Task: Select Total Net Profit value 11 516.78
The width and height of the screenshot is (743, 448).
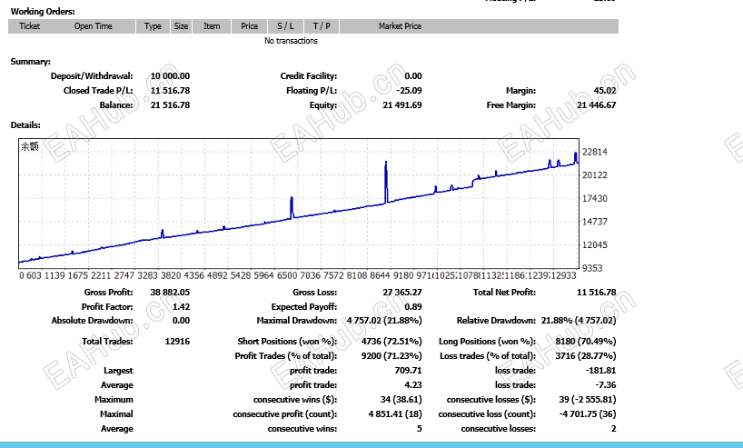Action: [597, 293]
